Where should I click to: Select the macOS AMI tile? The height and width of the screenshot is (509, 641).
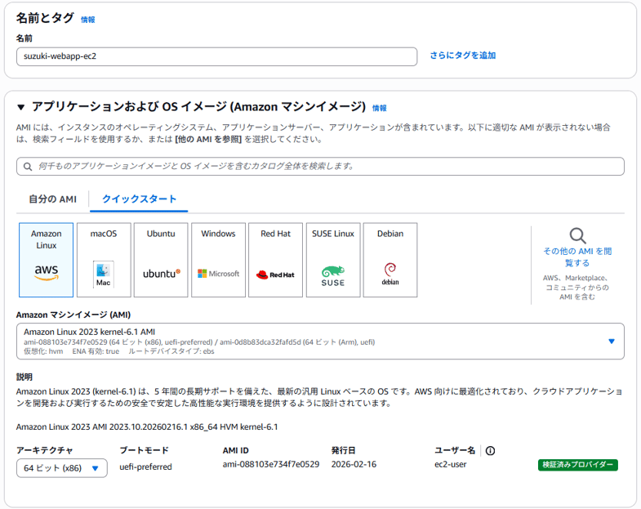coord(104,260)
